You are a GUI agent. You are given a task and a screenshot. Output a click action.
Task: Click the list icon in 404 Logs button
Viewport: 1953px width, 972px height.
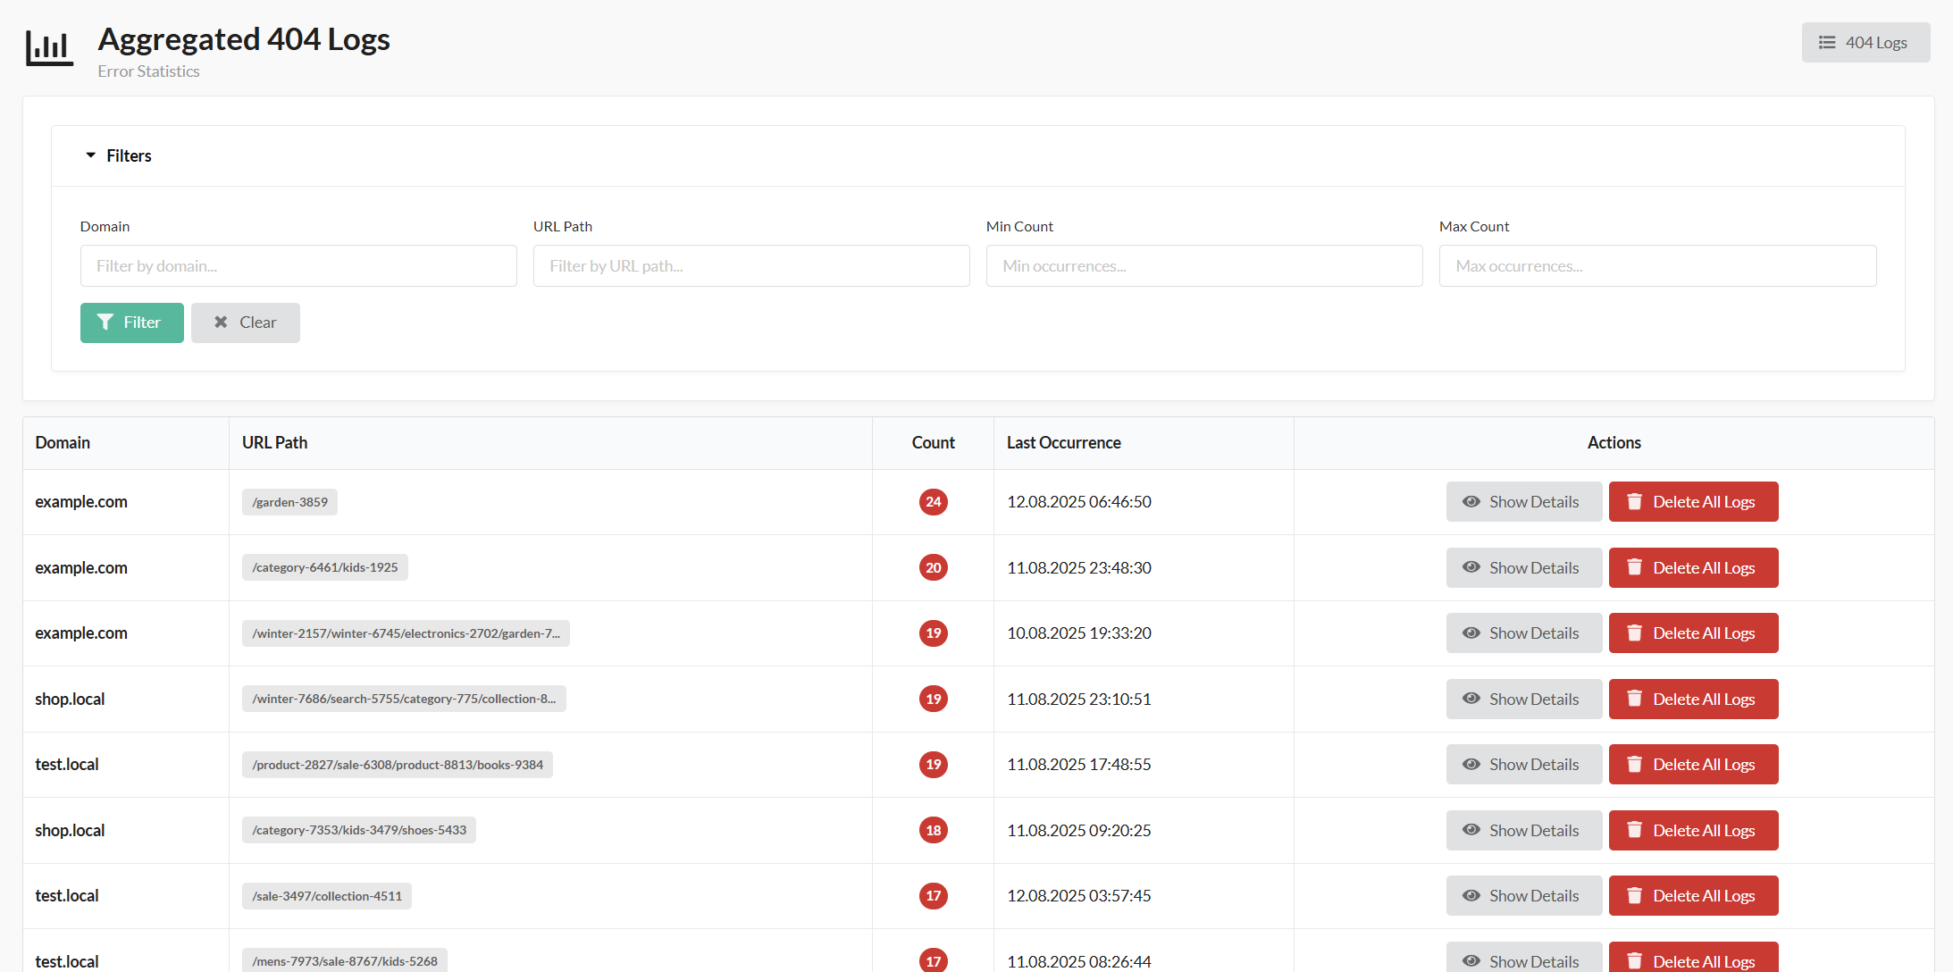click(1827, 43)
